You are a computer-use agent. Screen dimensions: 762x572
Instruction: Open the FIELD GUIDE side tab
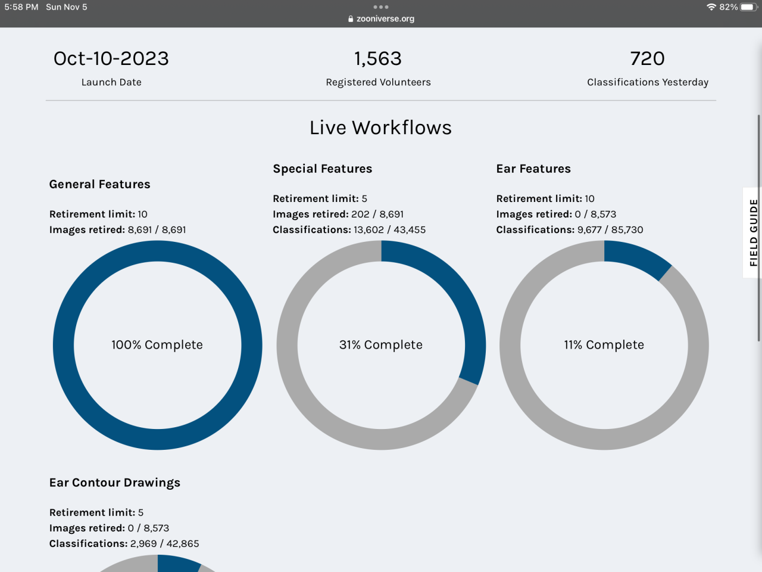753,232
